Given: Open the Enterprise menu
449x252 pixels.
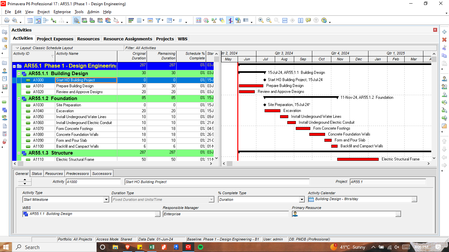Looking at the screenshot, I should [x=62, y=12].
